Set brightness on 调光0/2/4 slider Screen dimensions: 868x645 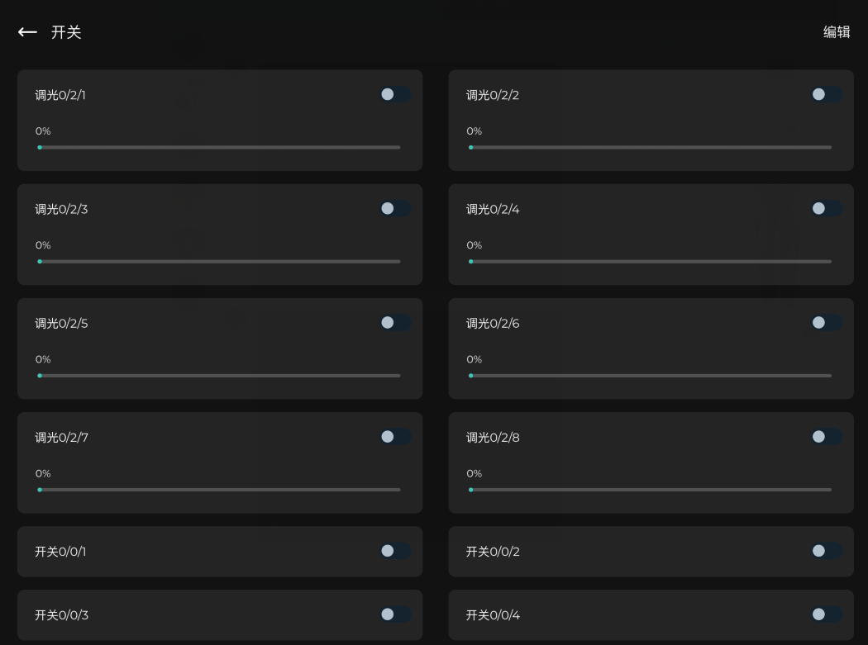[651, 262]
